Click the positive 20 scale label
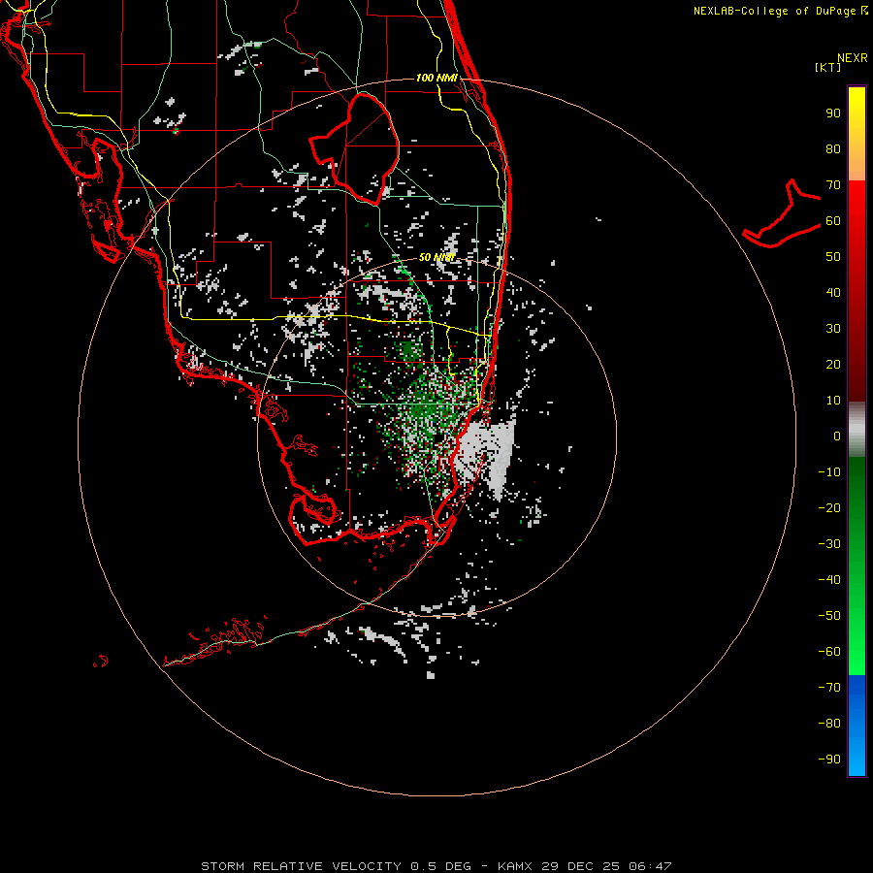The height and width of the screenshot is (873, 873). tap(833, 365)
